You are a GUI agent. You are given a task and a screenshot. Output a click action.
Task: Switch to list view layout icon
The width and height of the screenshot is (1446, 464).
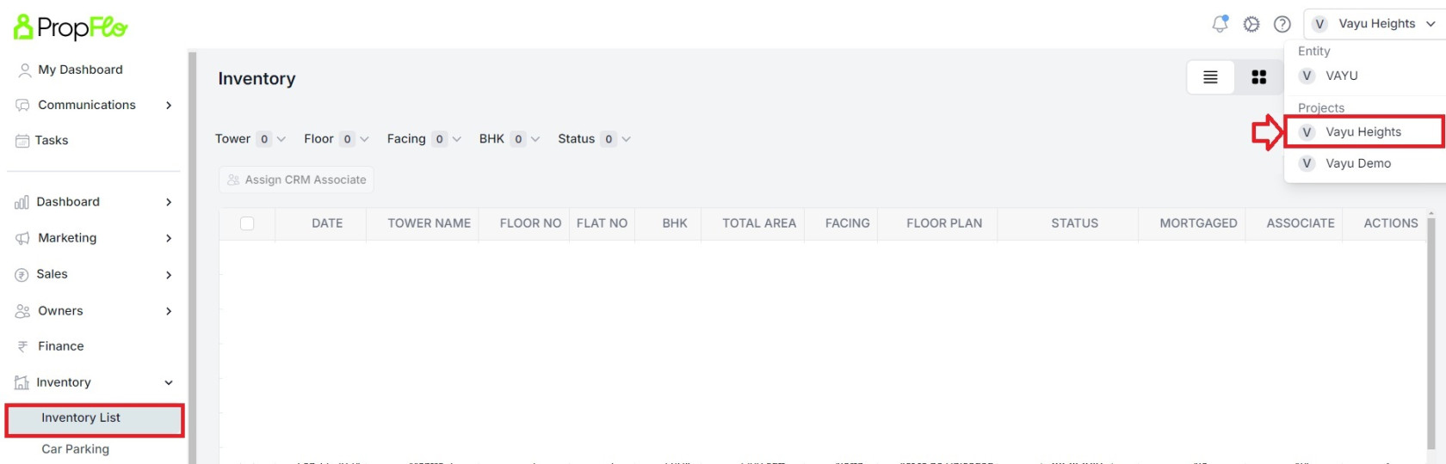(x=1210, y=77)
